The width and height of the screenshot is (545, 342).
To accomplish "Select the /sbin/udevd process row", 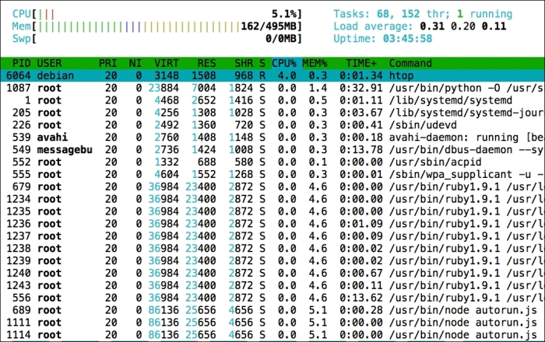I will [272, 125].
